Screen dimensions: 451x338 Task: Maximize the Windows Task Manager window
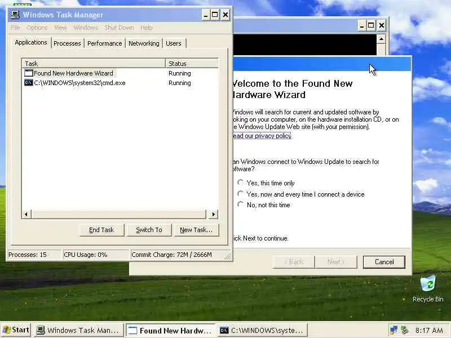pyautogui.click(x=215, y=15)
